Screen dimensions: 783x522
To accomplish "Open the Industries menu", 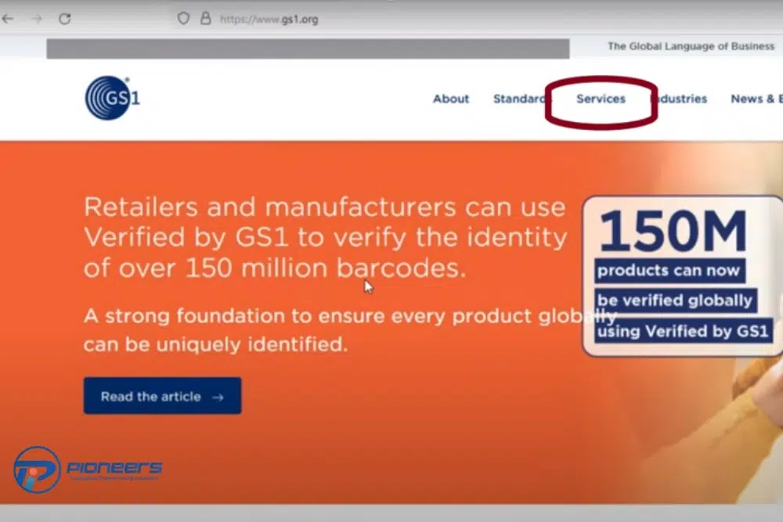I will 680,99.
